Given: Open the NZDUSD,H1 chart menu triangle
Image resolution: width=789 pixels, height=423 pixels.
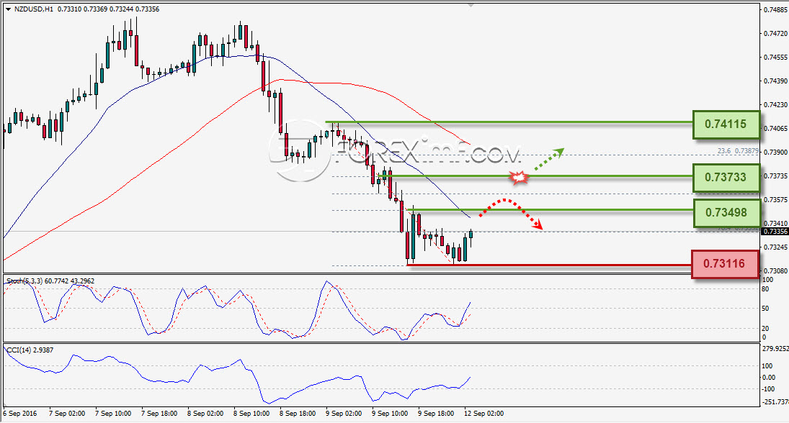Looking at the screenshot, I should pos(8,9).
